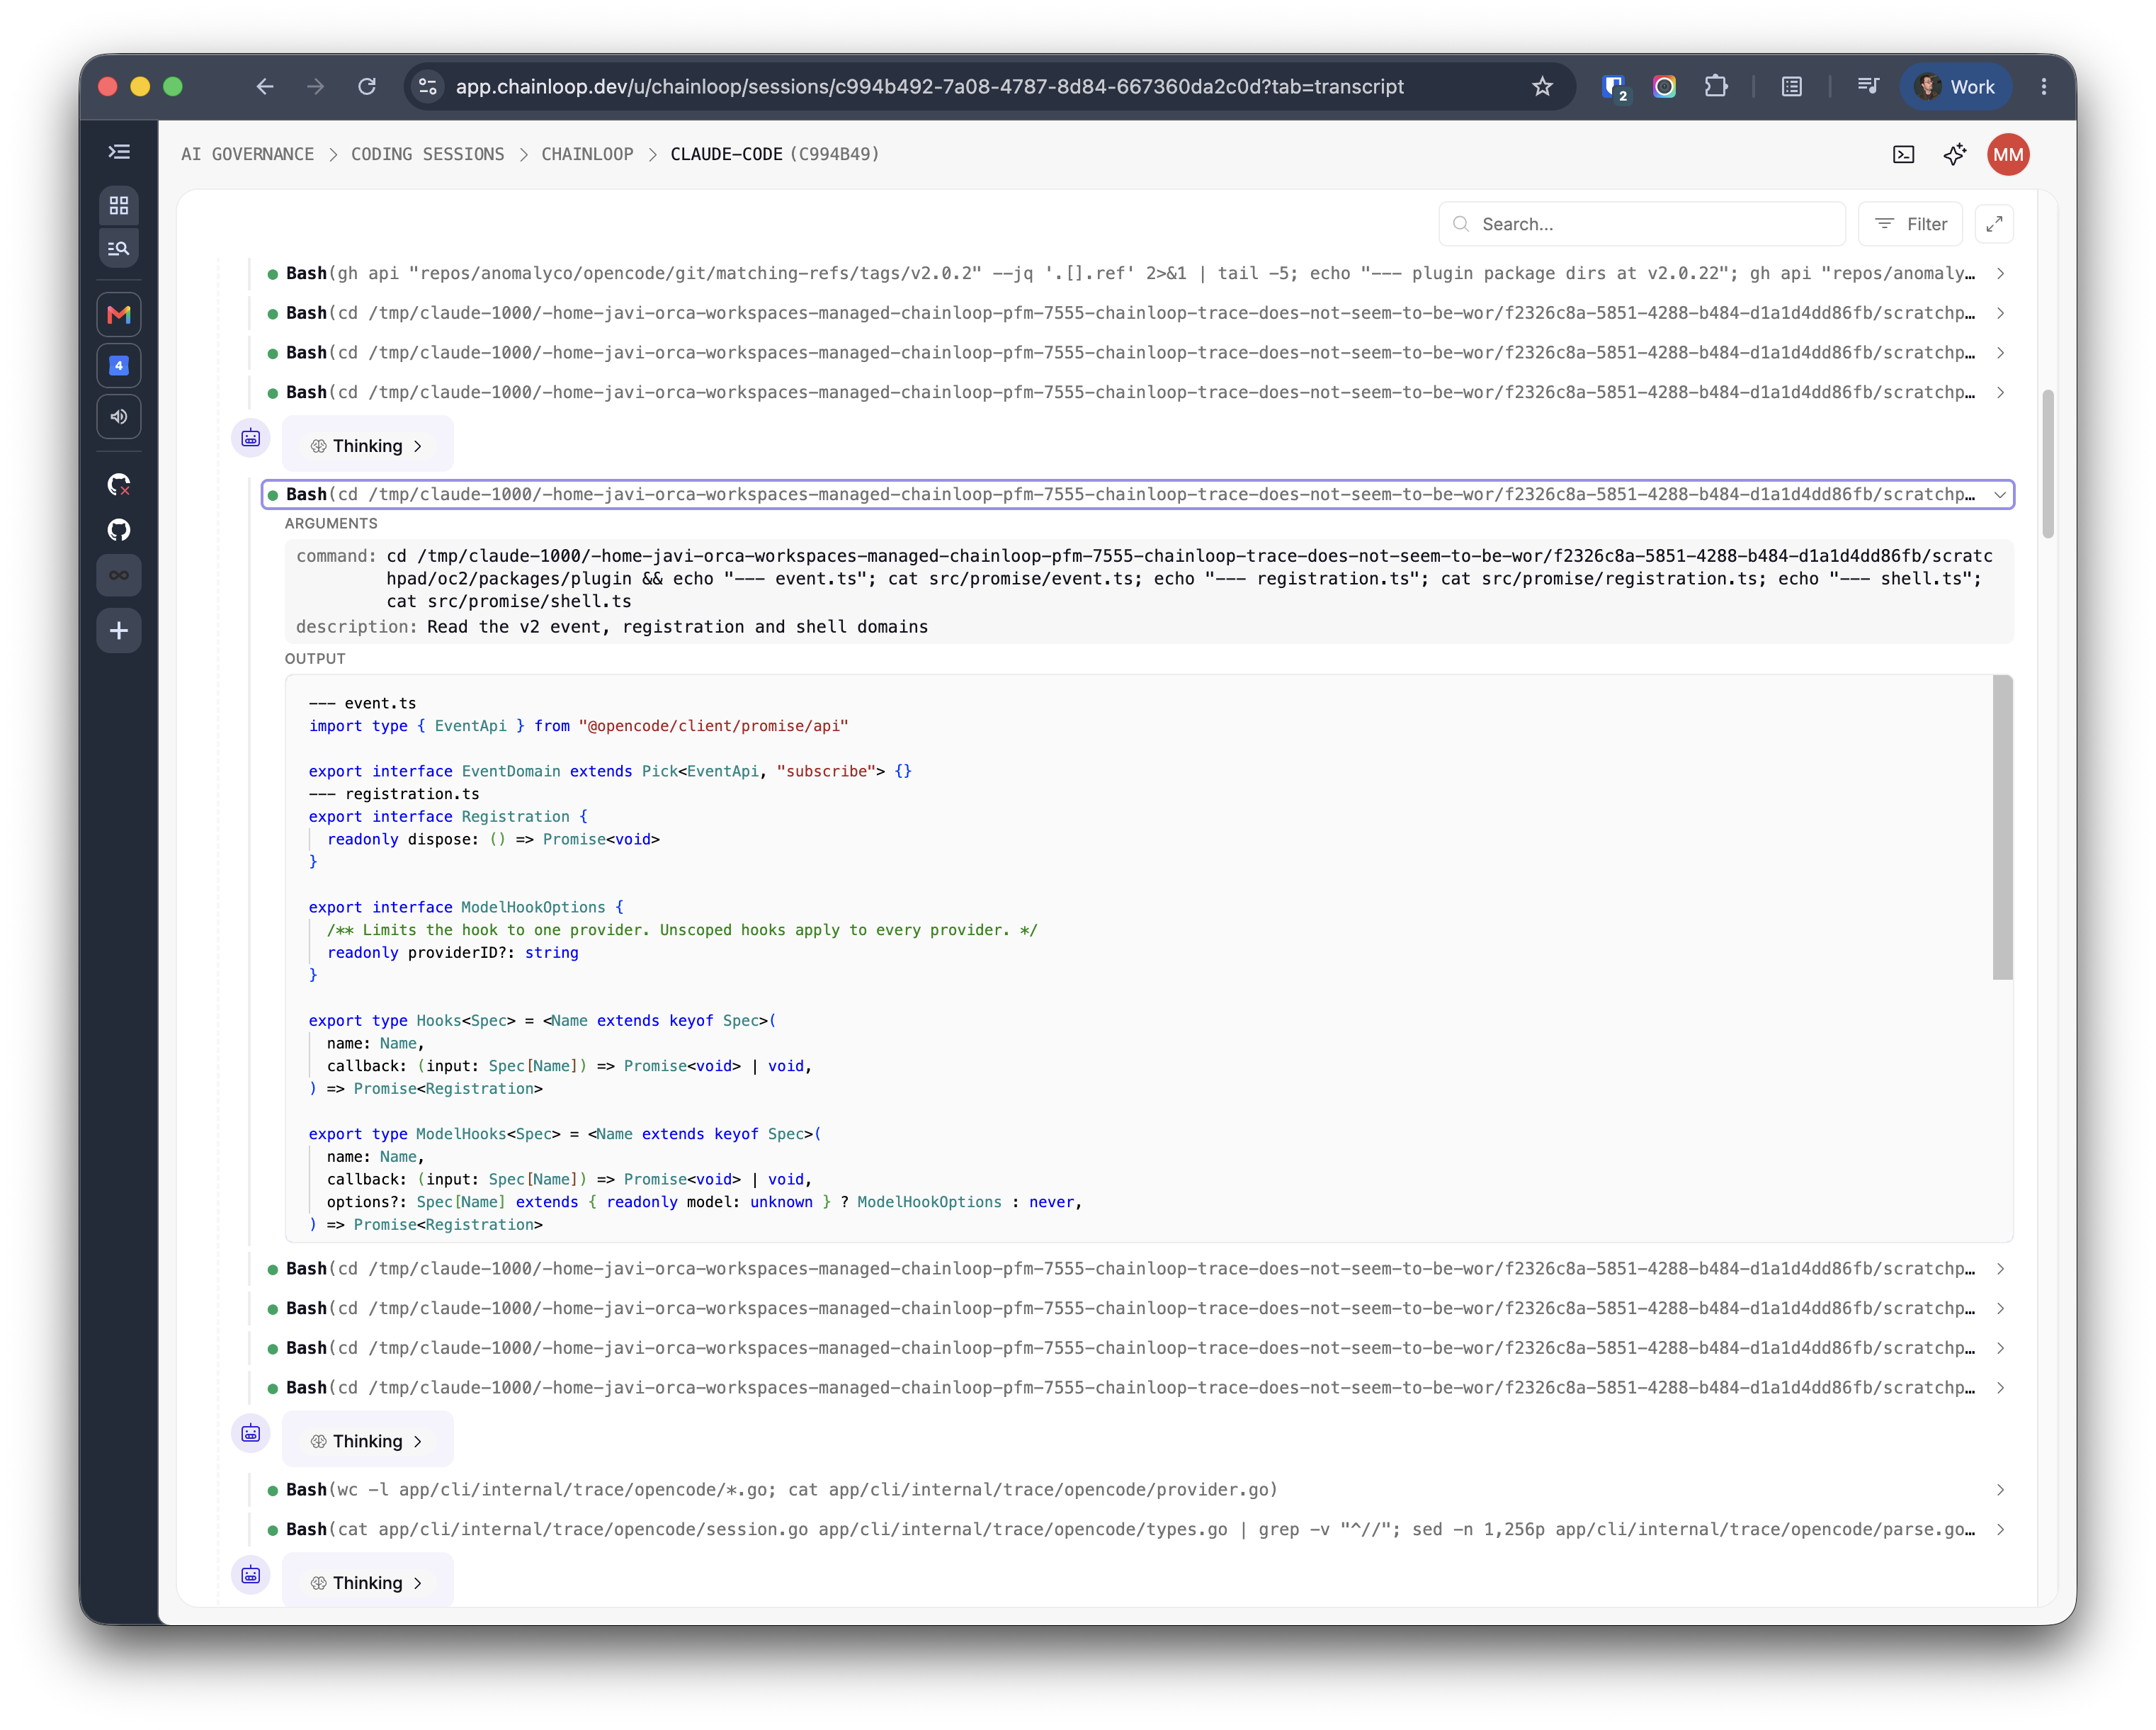Image resolution: width=2156 pixels, height=1730 pixels.
Task: Click the ARGUMENTS label
Action: pyautogui.click(x=331, y=524)
